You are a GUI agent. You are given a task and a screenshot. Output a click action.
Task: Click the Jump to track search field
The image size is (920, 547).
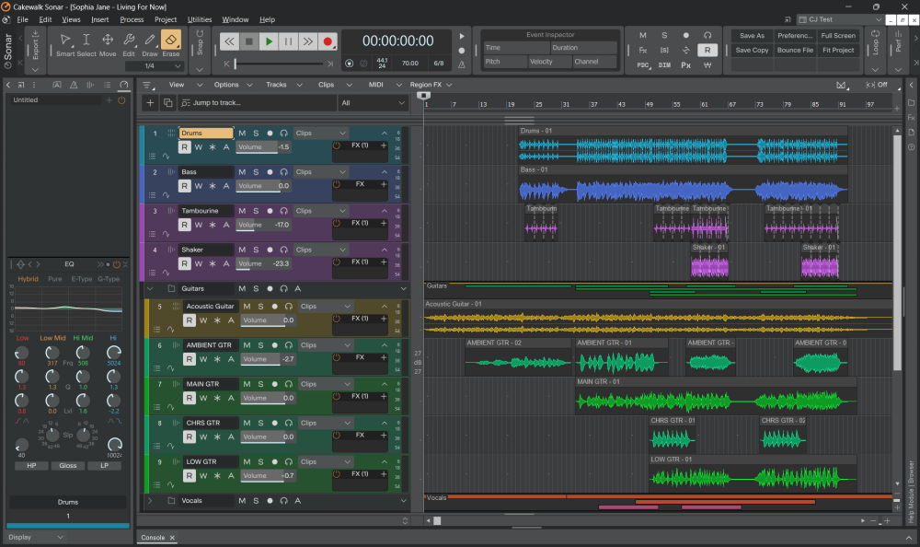(x=257, y=103)
